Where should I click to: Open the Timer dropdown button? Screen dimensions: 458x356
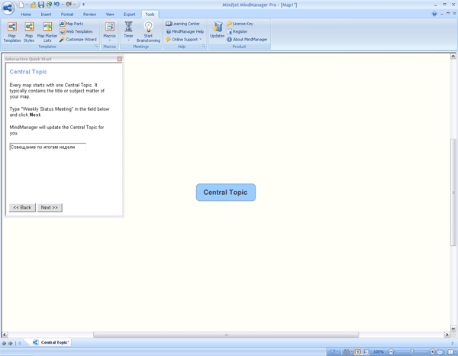pyautogui.click(x=128, y=32)
